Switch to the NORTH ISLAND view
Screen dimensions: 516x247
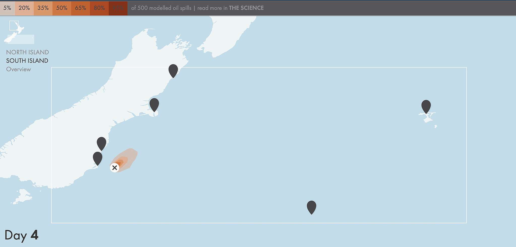[27, 52]
